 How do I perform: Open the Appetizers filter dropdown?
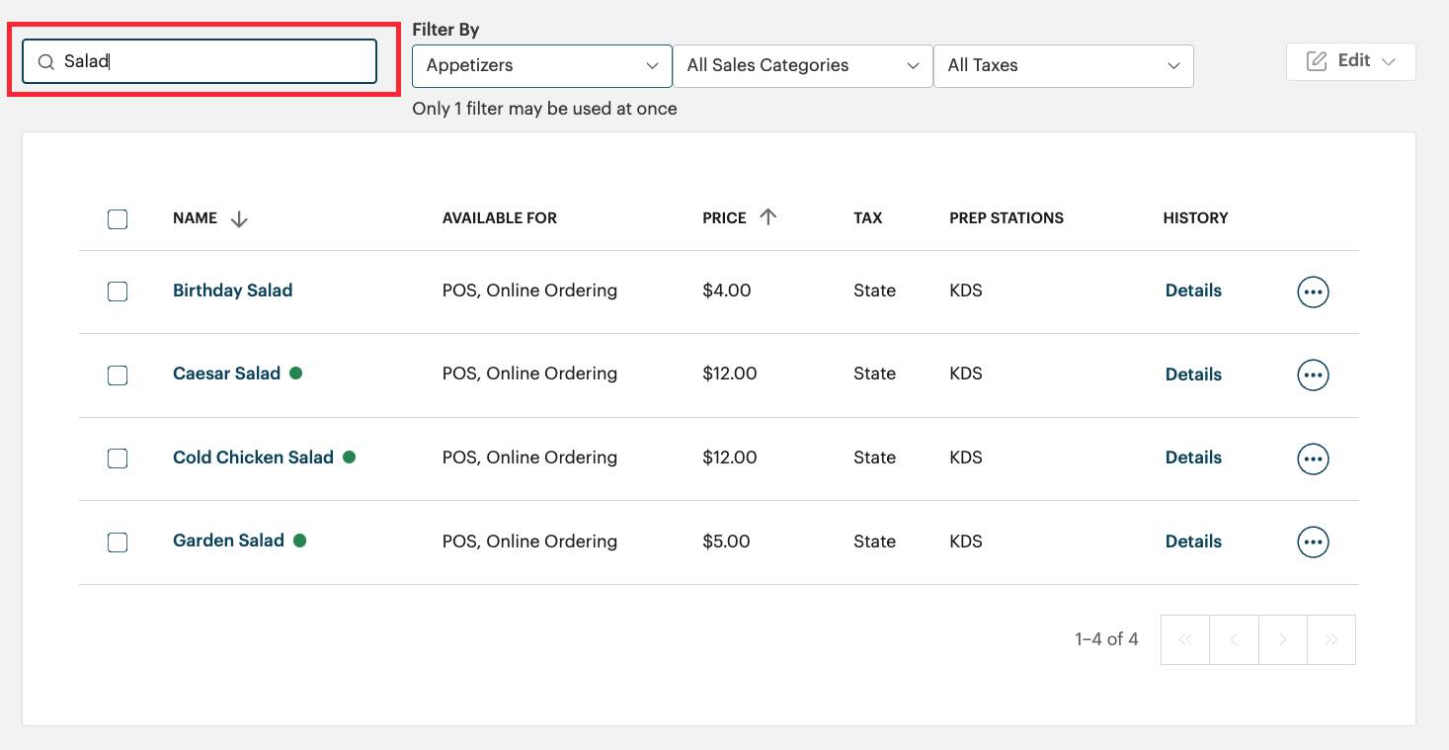[541, 65]
